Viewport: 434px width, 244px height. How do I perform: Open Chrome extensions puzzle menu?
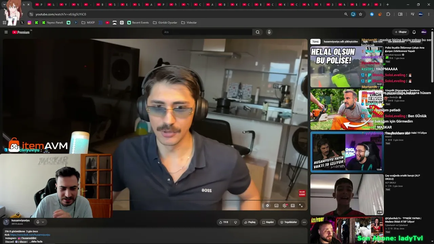coord(388,14)
